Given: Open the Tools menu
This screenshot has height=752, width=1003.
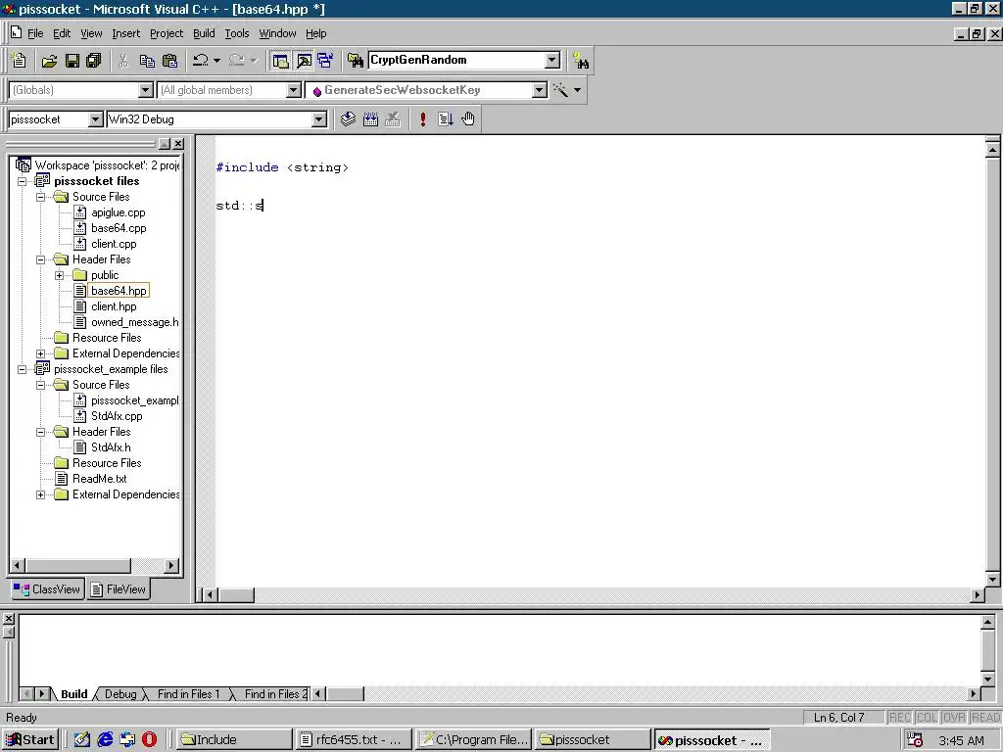Looking at the screenshot, I should click(237, 33).
